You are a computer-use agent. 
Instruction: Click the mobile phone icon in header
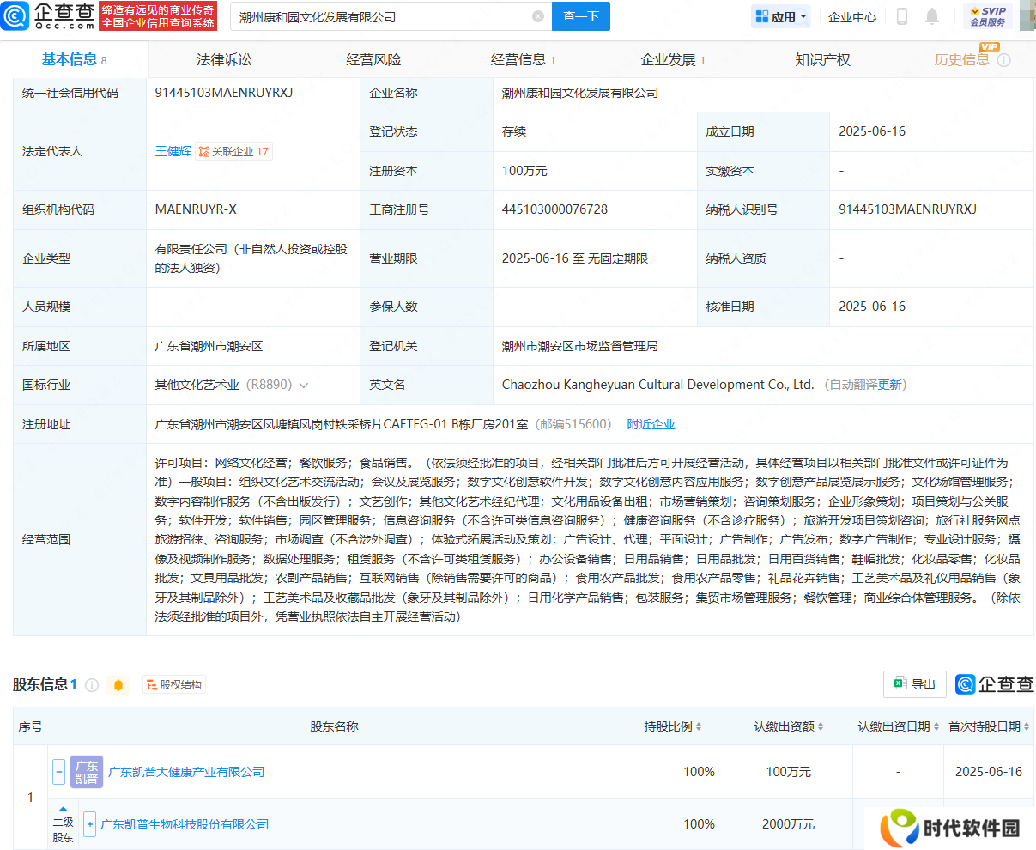click(x=902, y=16)
